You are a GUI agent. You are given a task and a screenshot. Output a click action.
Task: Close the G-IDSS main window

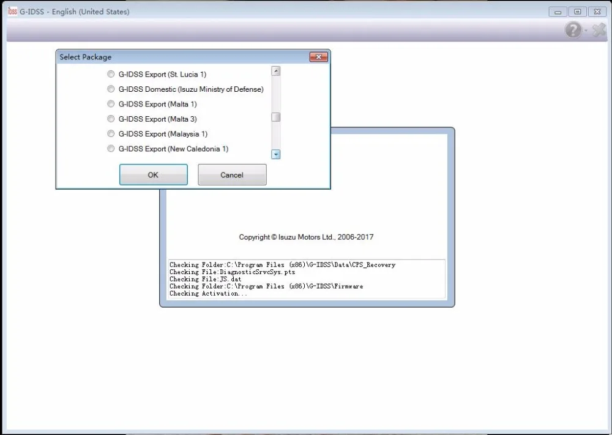(x=597, y=12)
